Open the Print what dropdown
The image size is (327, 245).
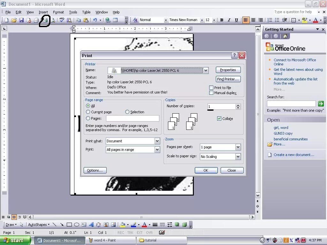click(x=157, y=141)
